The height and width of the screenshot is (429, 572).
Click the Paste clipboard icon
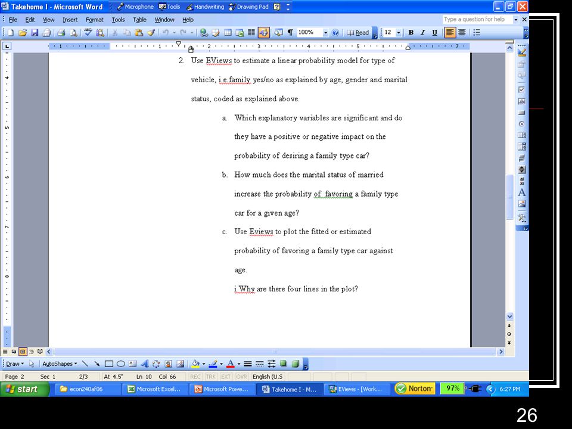139,32
